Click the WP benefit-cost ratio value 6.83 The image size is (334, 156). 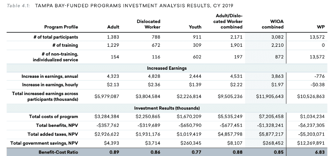coord(320,151)
